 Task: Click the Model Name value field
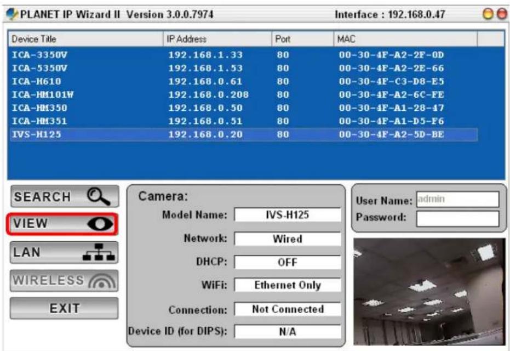(288, 215)
